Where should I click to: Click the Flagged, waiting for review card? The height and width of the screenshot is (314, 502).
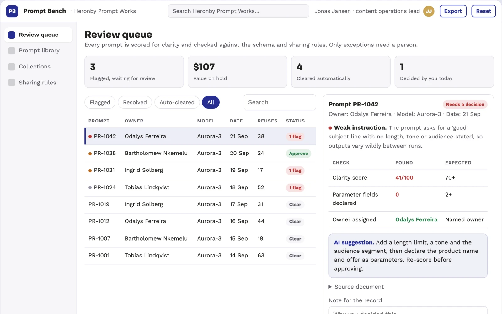coord(134,72)
